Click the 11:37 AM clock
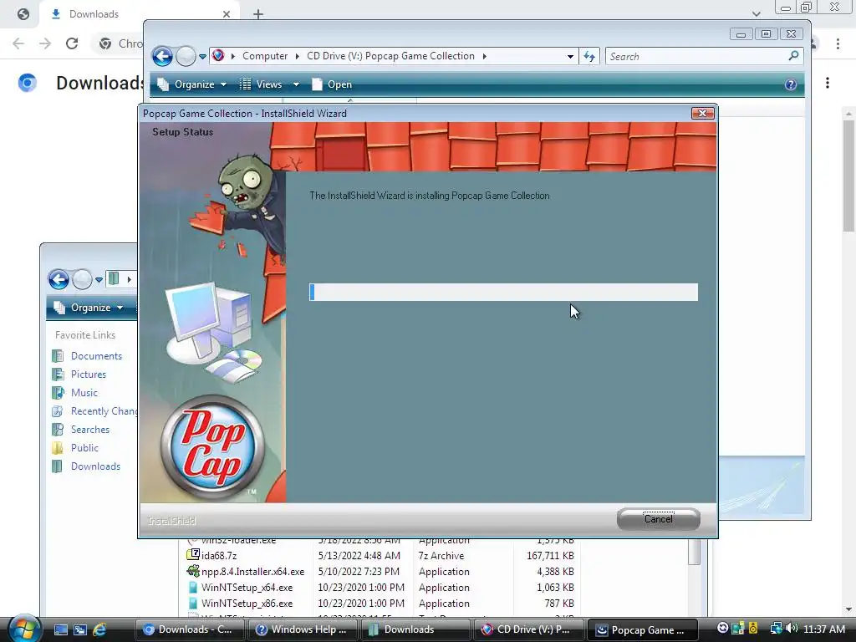This screenshot has height=642, width=856. (824, 629)
